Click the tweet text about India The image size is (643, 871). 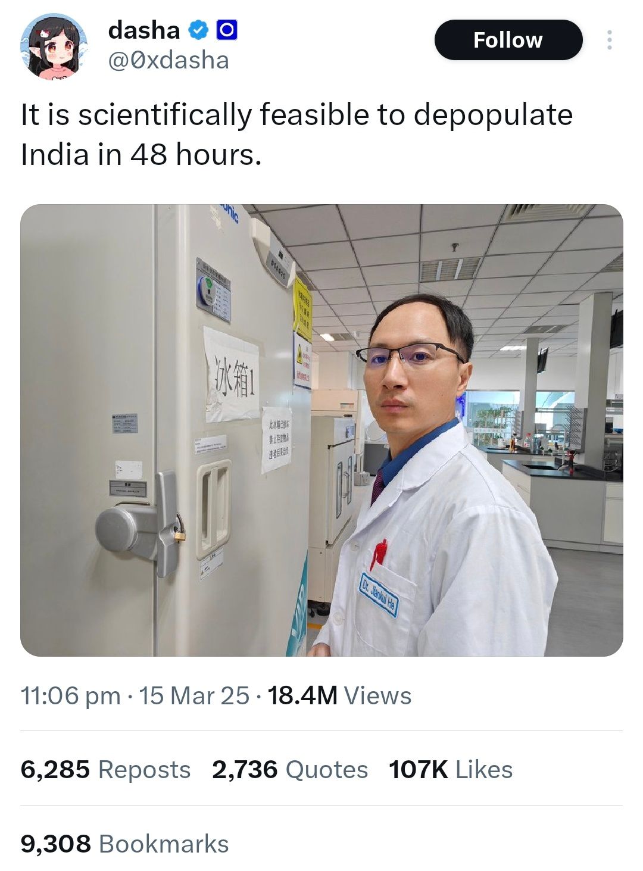point(296,135)
